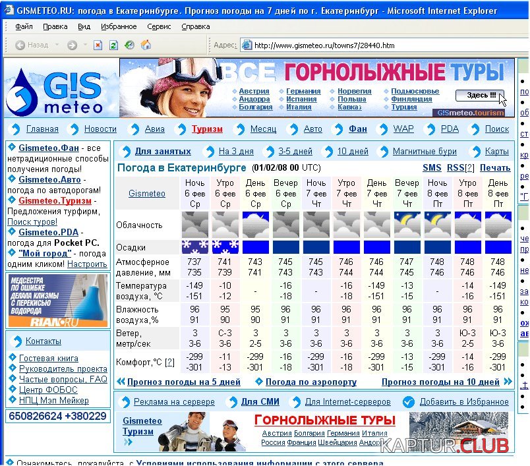Click the Stop loading icon
Screen dimensions: 530x466
click(98, 45)
